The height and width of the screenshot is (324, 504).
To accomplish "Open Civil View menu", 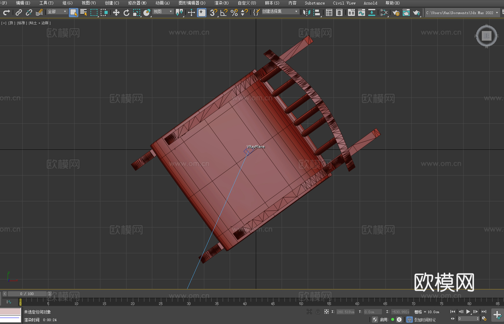I will pyautogui.click(x=344, y=3).
